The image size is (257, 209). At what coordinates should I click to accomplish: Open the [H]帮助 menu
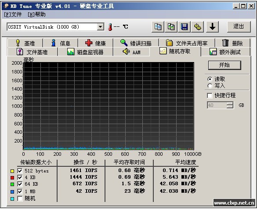[x=36, y=15]
